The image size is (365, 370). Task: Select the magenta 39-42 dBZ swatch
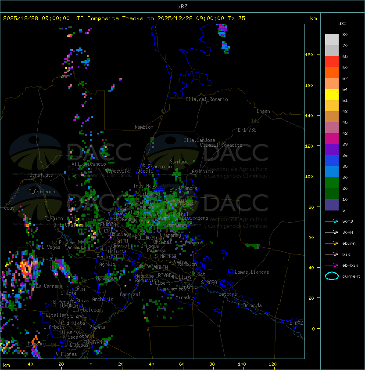tap(332, 139)
